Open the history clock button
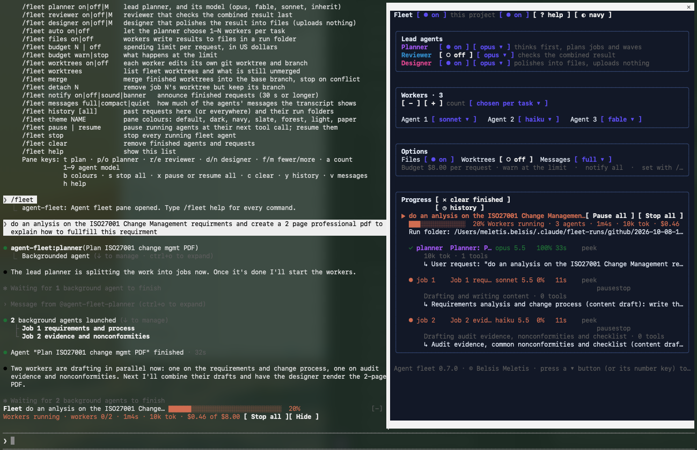This screenshot has height=450, width=697. 460,208
